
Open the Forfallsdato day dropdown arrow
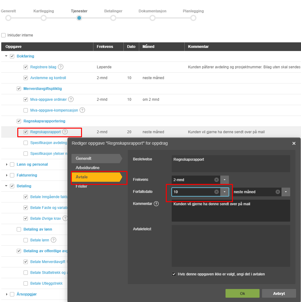click(225, 192)
